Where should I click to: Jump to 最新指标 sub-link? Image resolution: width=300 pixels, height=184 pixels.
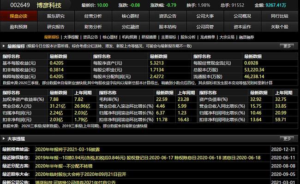(x=52, y=37)
